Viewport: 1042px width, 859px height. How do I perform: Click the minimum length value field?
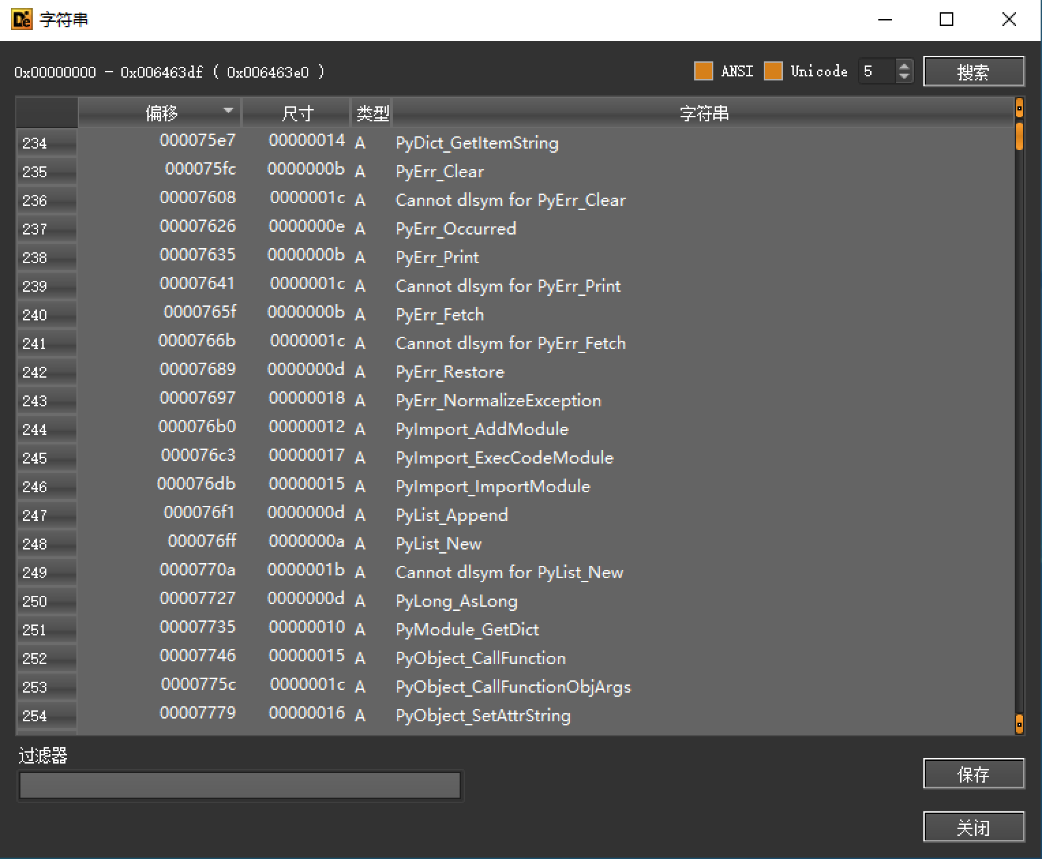coord(878,71)
